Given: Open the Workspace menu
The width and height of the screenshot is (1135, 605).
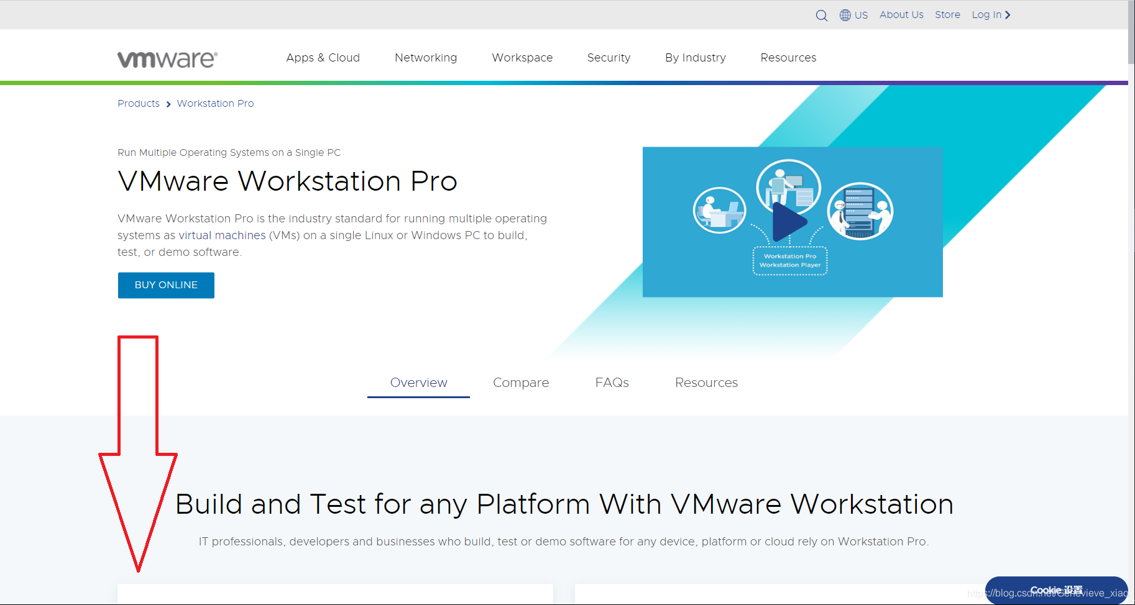Looking at the screenshot, I should click(522, 58).
